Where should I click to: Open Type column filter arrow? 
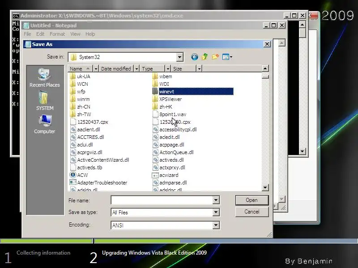pos(168,69)
